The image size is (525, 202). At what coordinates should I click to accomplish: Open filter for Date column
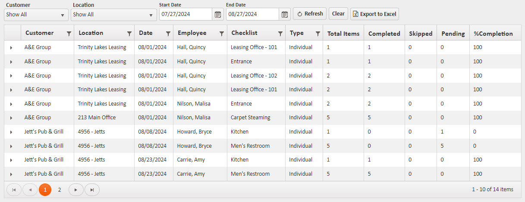coord(168,34)
